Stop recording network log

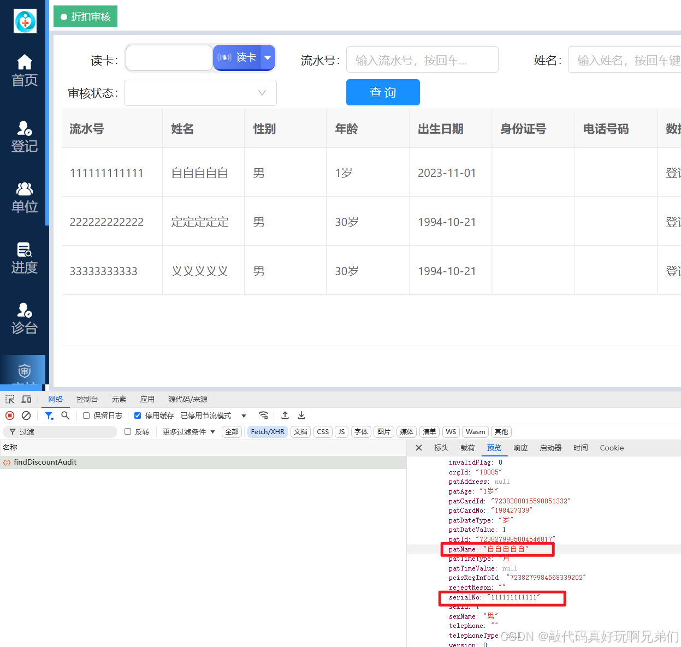(x=9, y=415)
